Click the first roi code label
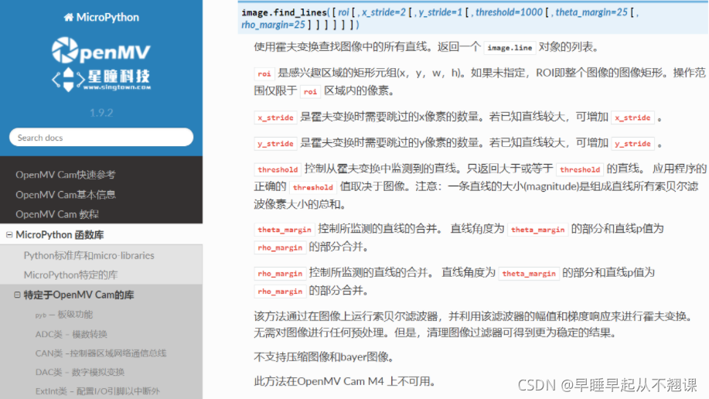The width and height of the screenshot is (709, 399). [264, 73]
